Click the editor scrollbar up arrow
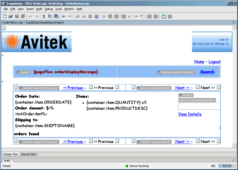Screen dimensions: 238x170 pos(234,28)
